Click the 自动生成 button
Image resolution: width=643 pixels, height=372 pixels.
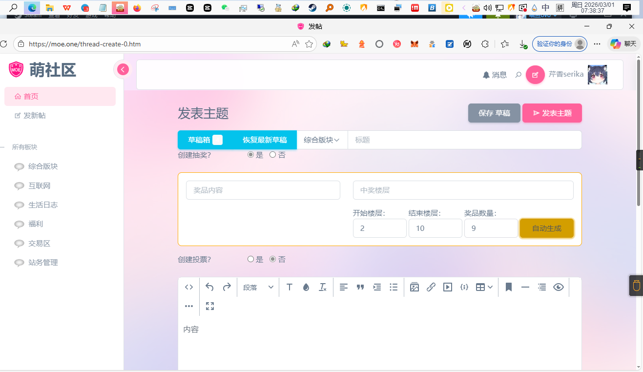pyautogui.click(x=546, y=228)
